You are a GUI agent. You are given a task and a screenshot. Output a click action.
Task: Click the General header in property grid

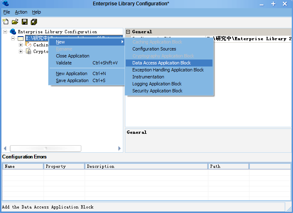tap(142, 32)
